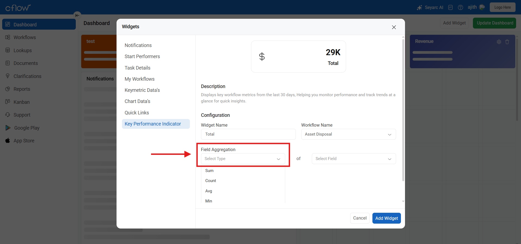
Task: Click Cancel in the Widgets dialog
Action: 360,218
